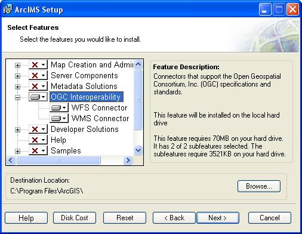Open install-state dropdown for Developer Solutions
302x234 pixels.
38,129
